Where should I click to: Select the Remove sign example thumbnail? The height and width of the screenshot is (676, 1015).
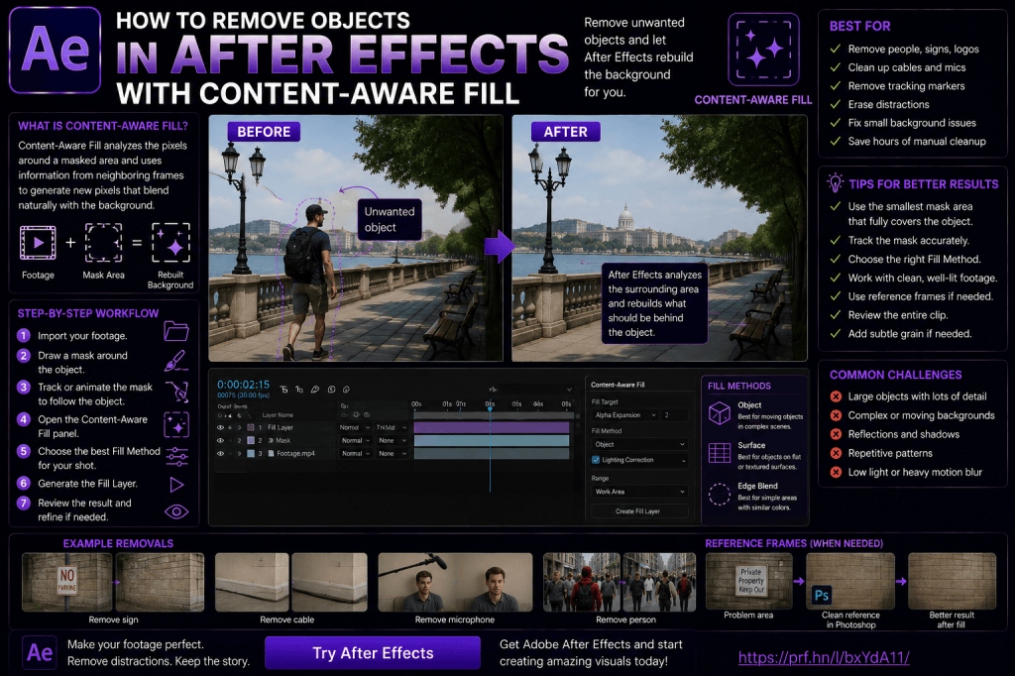pos(113,582)
